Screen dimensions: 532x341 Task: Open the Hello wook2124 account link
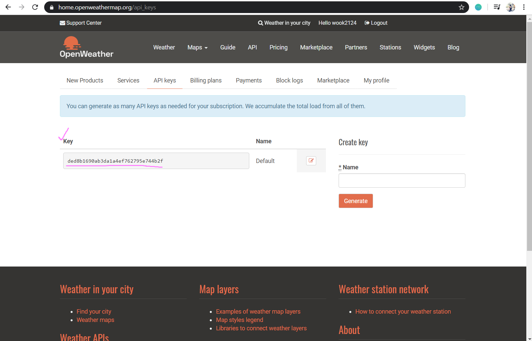coord(337,23)
